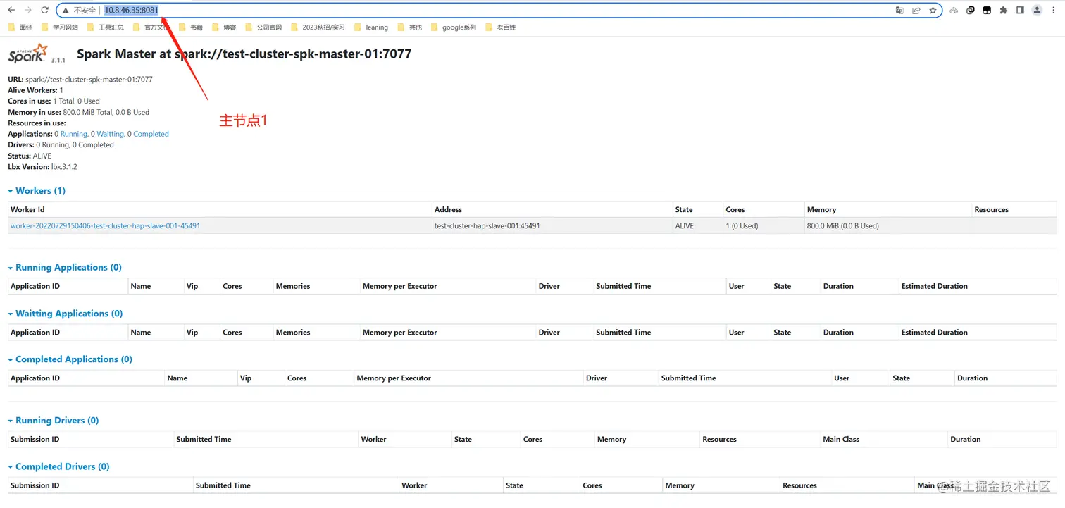Click the Spark Master page title heading

(244, 54)
